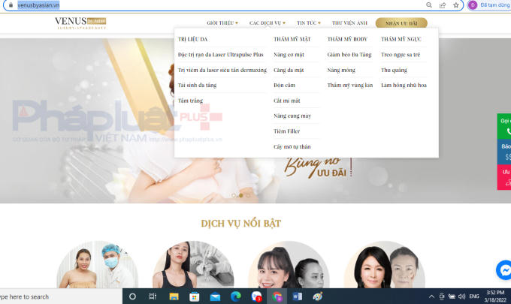Open the thumbnail of woman and elderly face
511x304 pixels.
[x=385, y=265]
